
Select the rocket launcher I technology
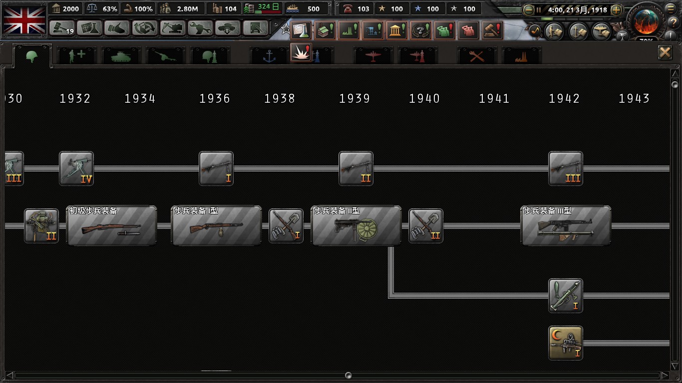tap(566, 296)
